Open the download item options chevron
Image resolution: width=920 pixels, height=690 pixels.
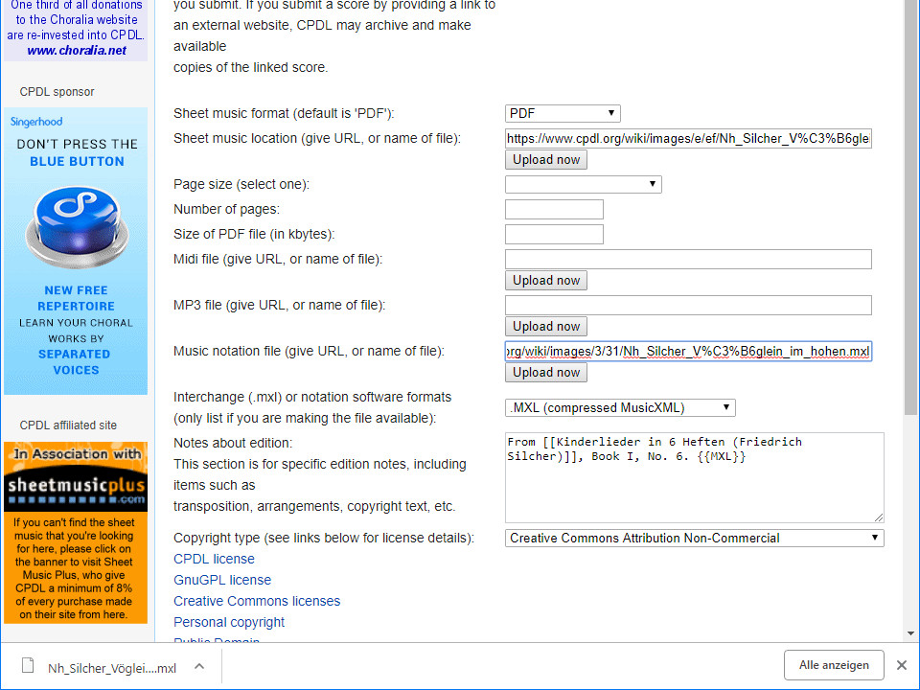tap(198, 667)
